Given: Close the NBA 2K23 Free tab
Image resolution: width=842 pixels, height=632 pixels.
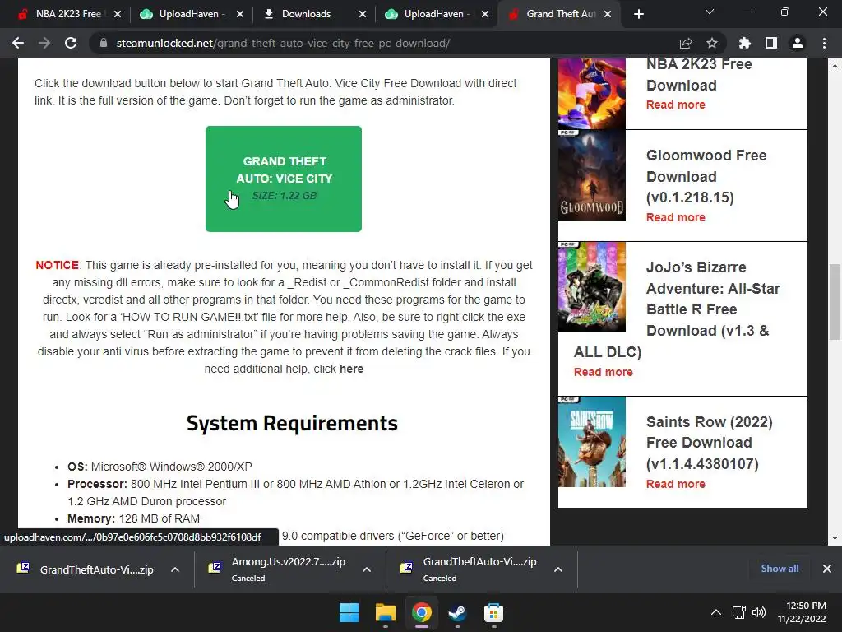Looking at the screenshot, I should 118,14.
